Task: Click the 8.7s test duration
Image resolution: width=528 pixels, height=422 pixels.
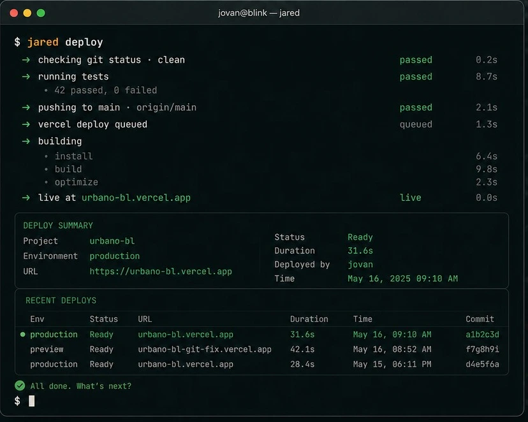Action: tap(487, 76)
